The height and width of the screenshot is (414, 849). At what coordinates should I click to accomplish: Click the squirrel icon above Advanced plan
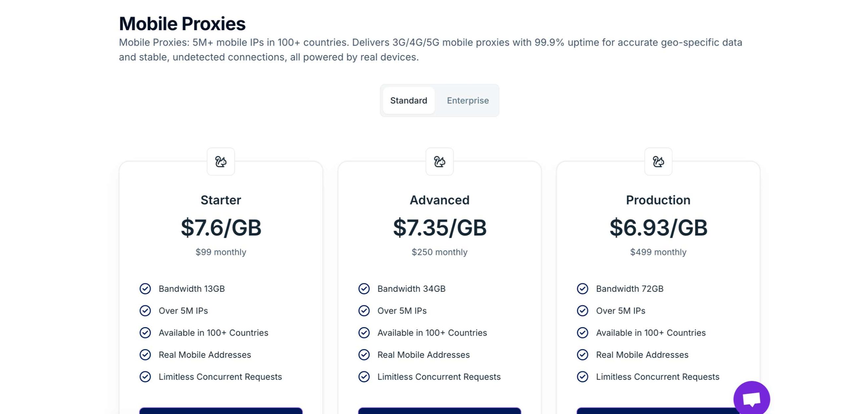[x=439, y=162]
